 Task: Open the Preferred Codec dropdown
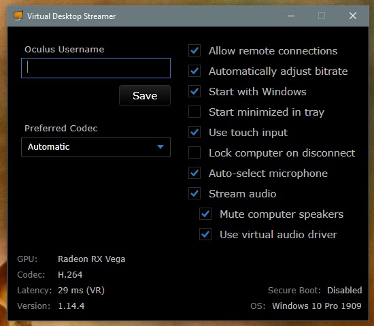click(x=96, y=147)
